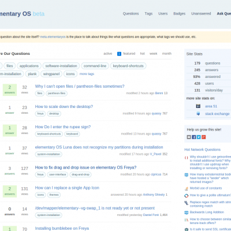Open Morbid use of constants question
The image size is (231, 231).
pos(206,188)
